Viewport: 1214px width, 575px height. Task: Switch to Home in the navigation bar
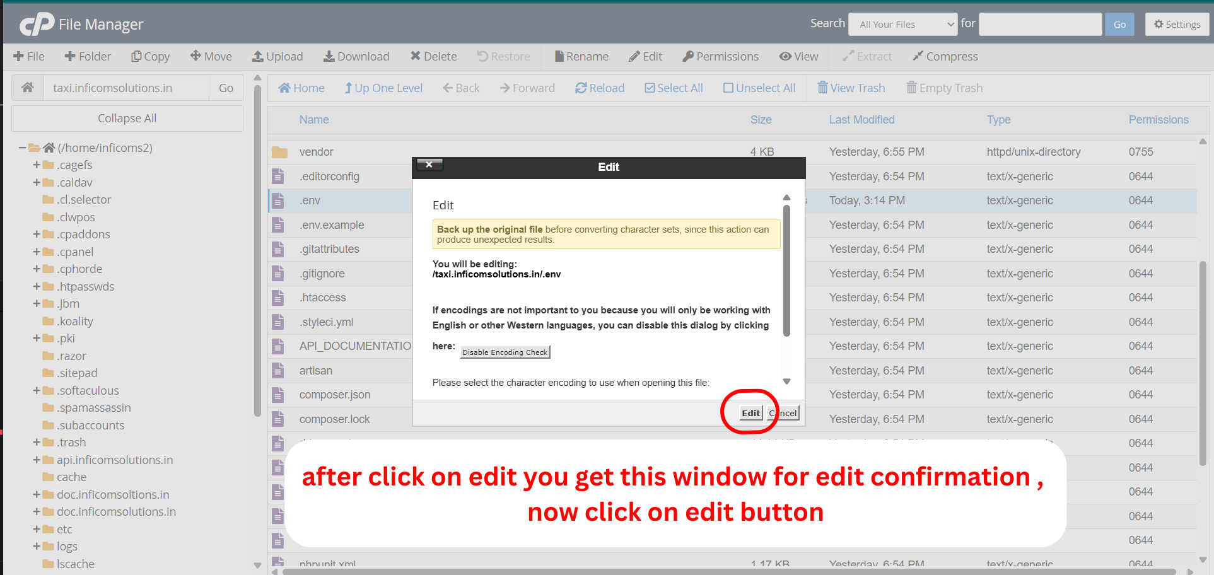[x=301, y=88]
